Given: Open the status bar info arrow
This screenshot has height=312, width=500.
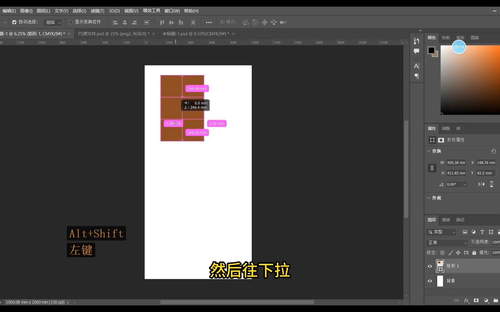Looking at the screenshot, I should coord(68,302).
